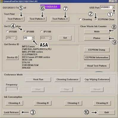Click the Lock Release button
118x118 pixels.
11,112
